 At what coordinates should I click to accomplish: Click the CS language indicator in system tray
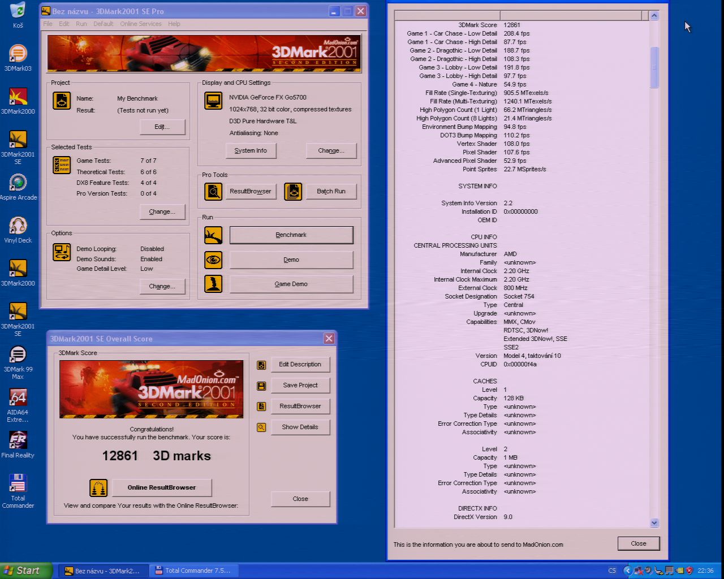(612, 571)
